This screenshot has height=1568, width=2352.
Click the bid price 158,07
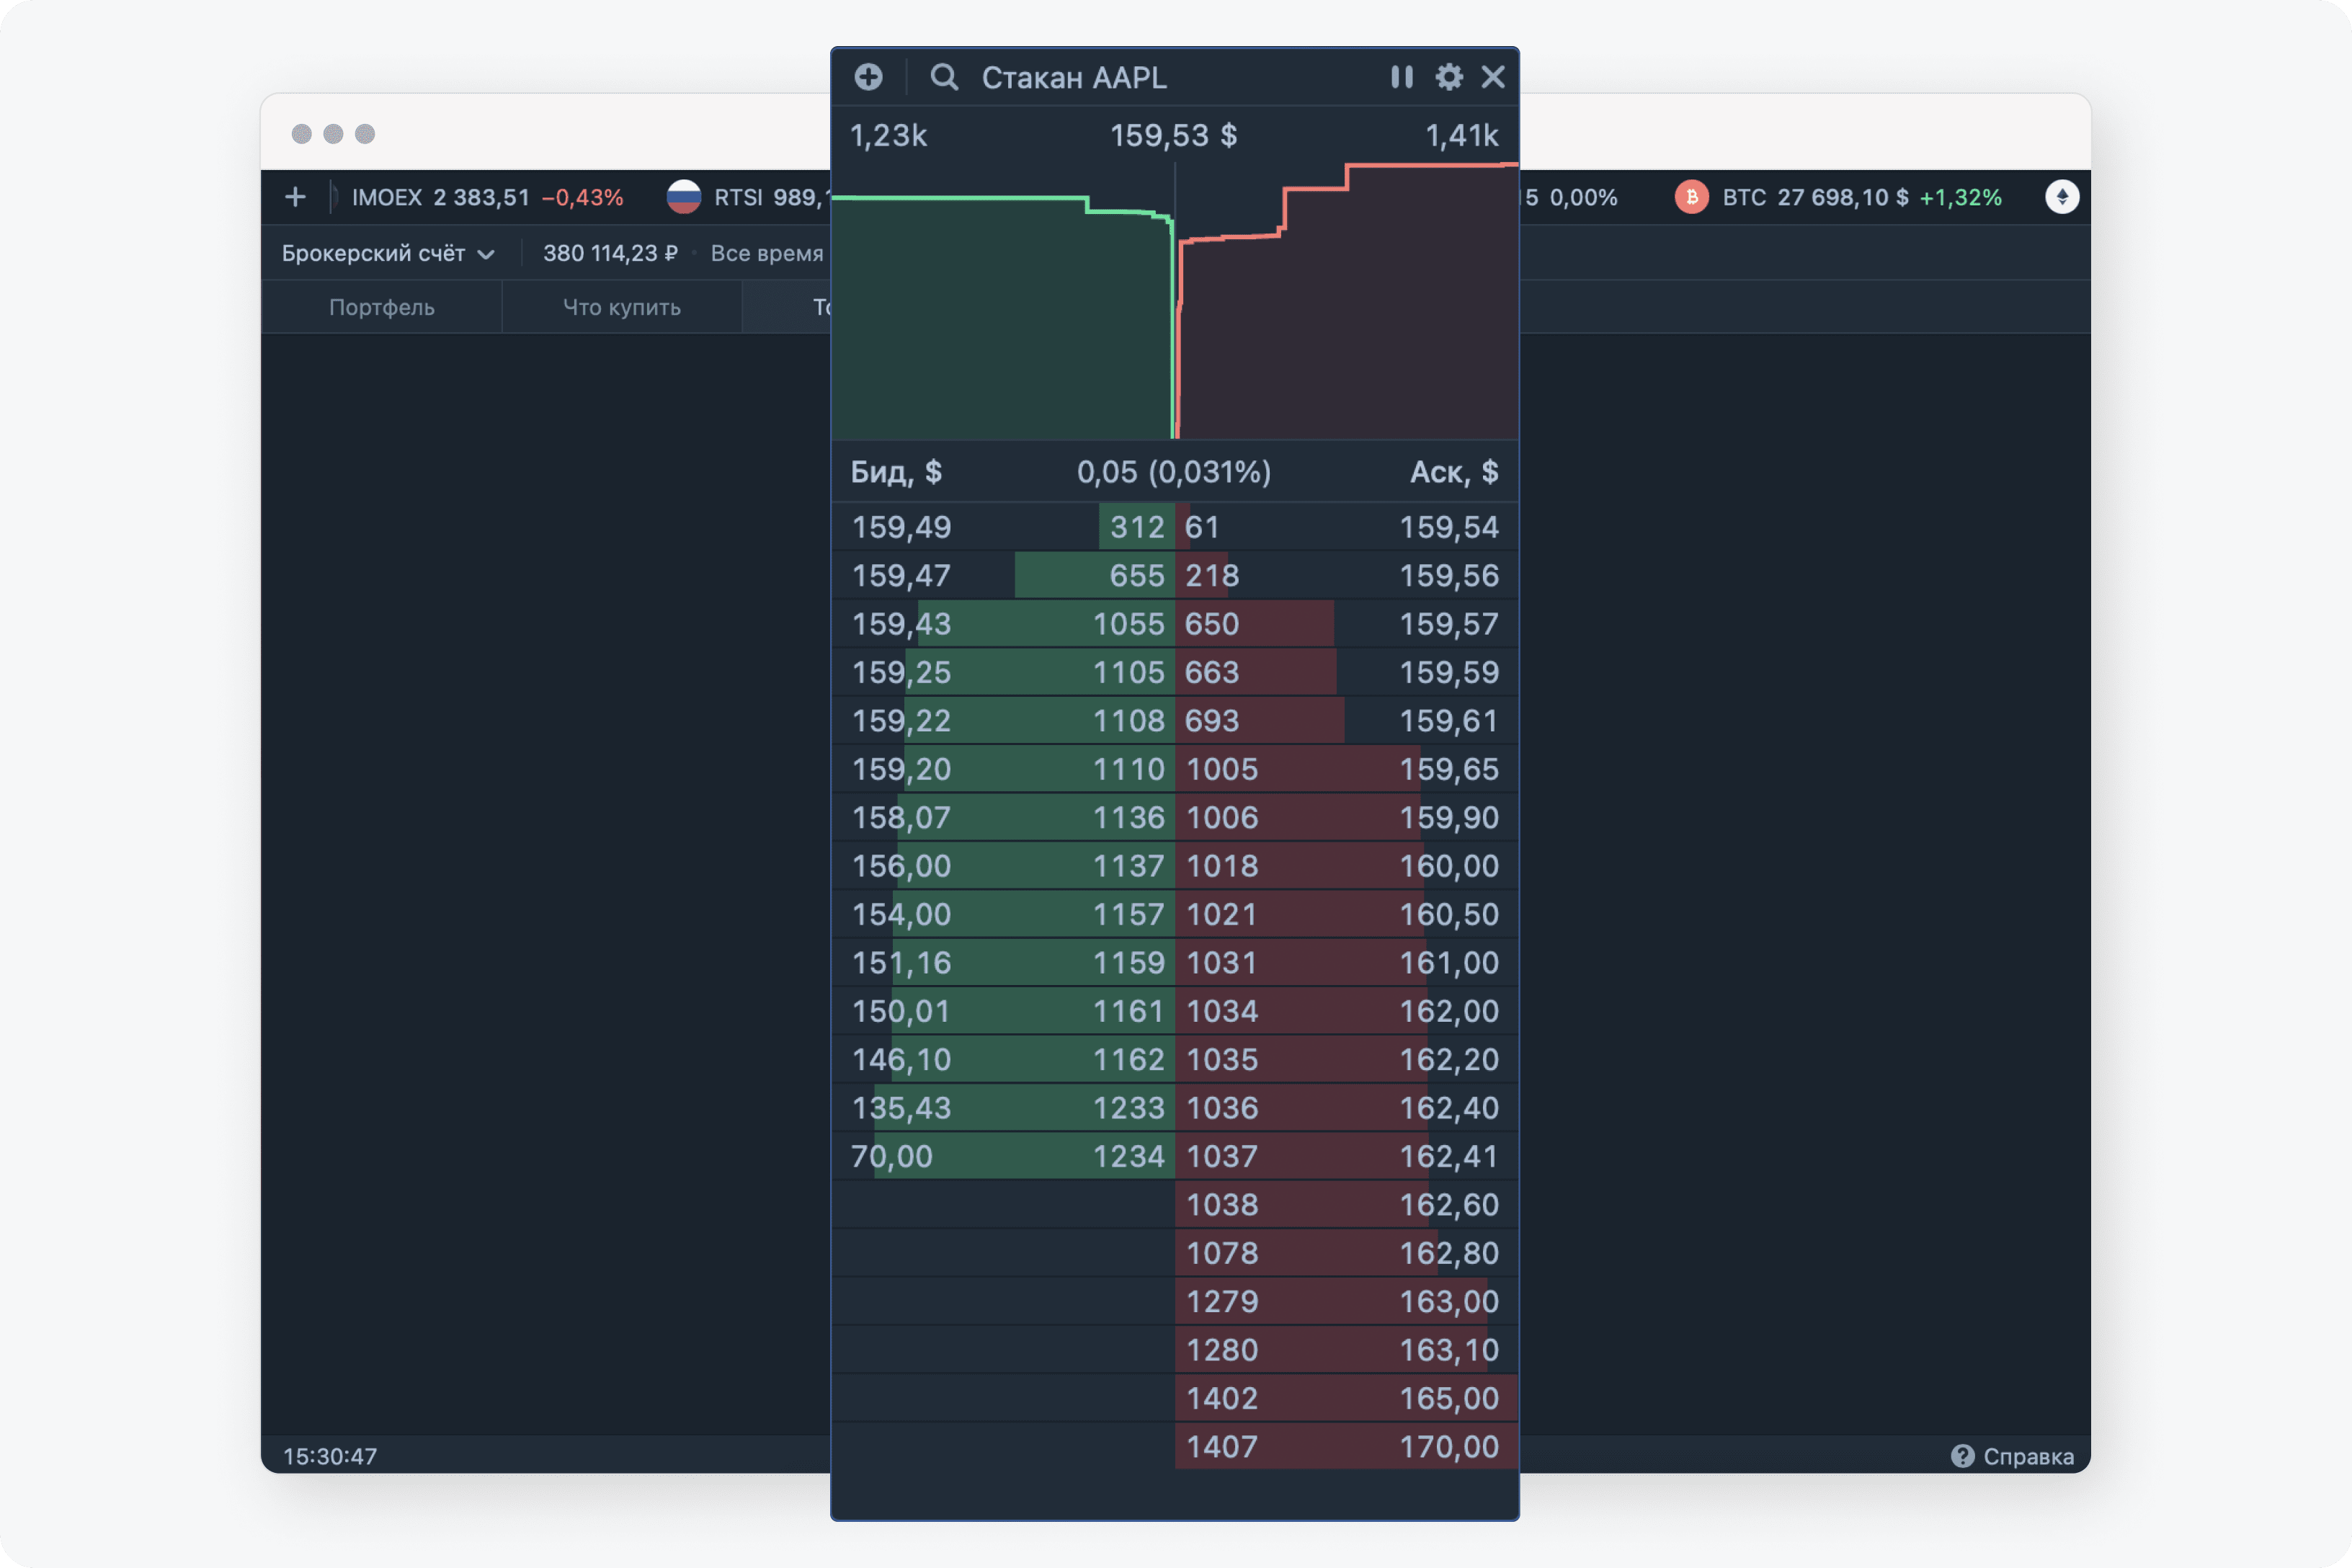(x=901, y=818)
